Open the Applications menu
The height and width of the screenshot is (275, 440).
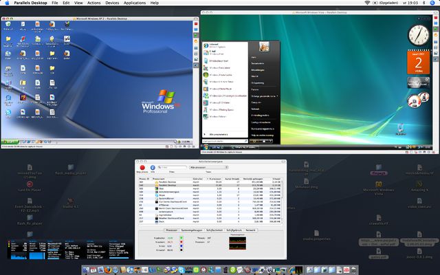click(x=135, y=3)
